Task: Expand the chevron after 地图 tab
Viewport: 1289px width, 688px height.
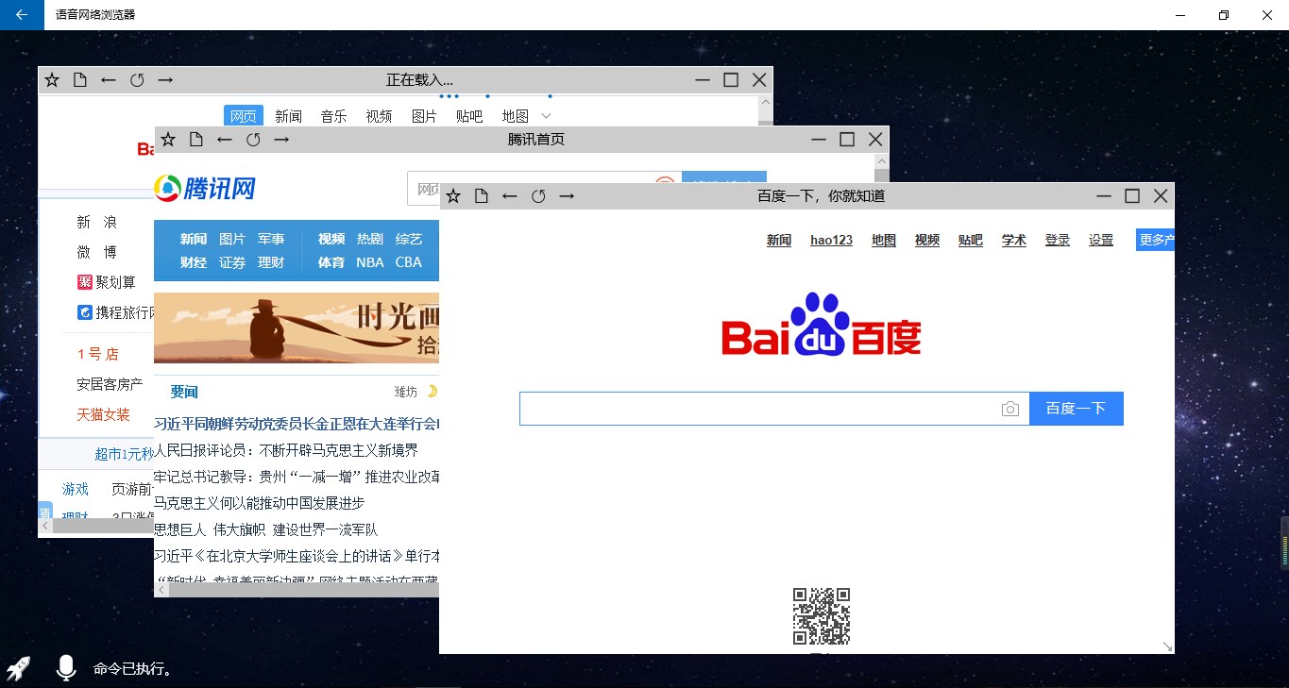Action: click(546, 116)
